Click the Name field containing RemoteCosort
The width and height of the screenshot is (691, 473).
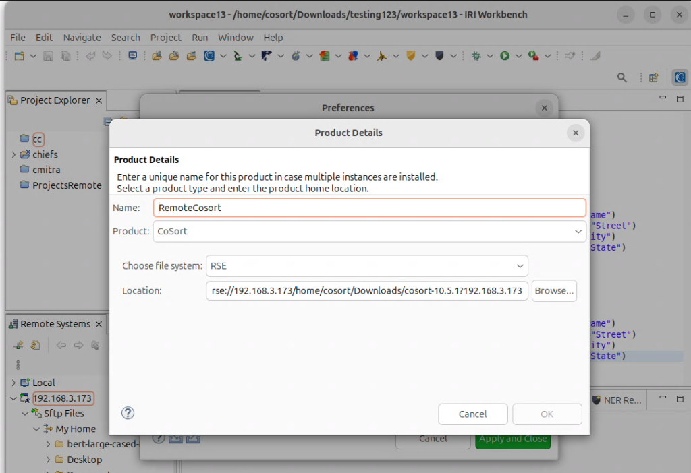pyautogui.click(x=369, y=208)
